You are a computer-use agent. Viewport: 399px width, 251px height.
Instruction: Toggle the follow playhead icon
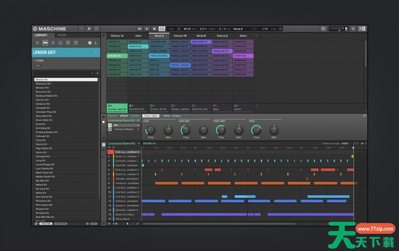coord(255,29)
